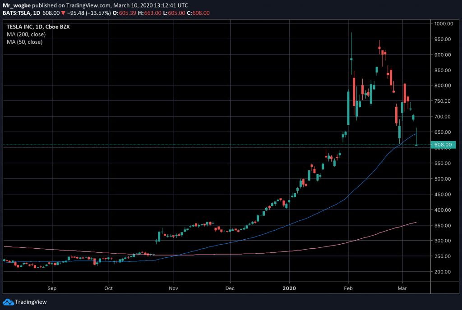Click the TradingView wordmark at bottom left
The width and height of the screenshot is (462, 310).
tap(31, 302)
